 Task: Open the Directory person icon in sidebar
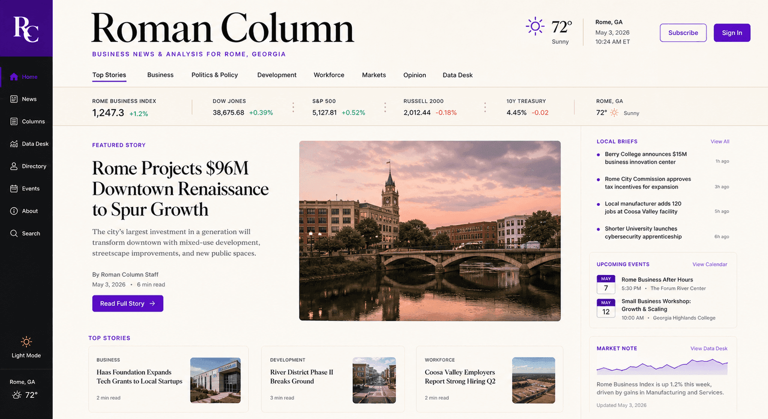[14, 166]
